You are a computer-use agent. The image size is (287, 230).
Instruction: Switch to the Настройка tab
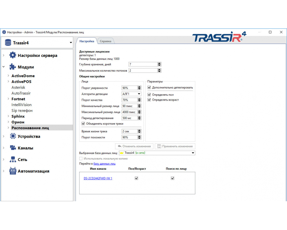click(87, 41)
